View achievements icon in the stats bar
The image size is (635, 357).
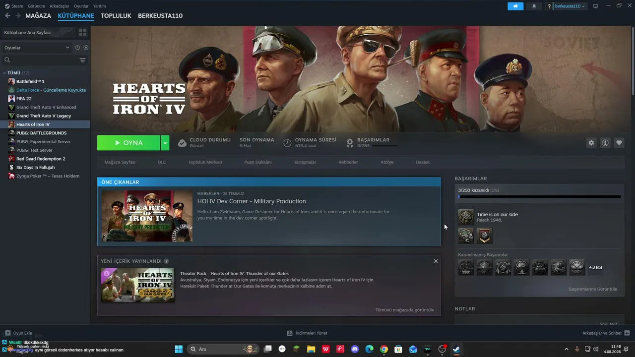coord(350,143)
